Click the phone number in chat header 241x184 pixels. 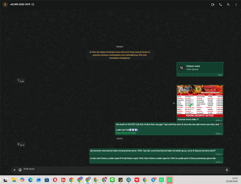[x=20, y=4]
